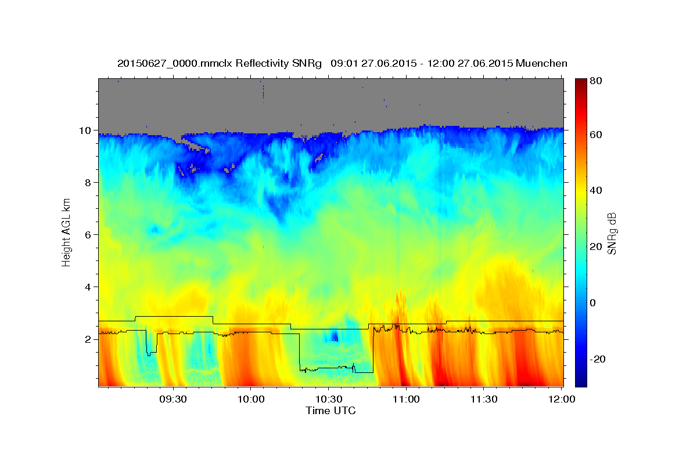Image resolution: width=697 pixels, height=464 pixels.
Task: Click the "Time UTC" axis label
Action: [x=330, y=411]
